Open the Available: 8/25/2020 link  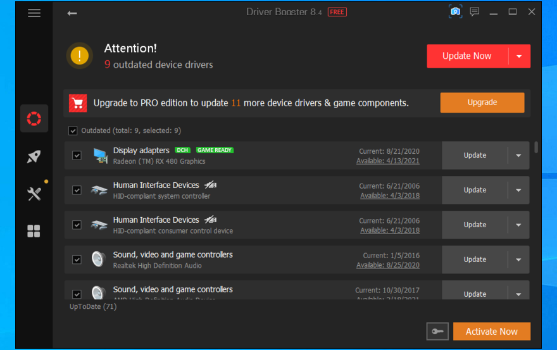click(x=388, y=265)
